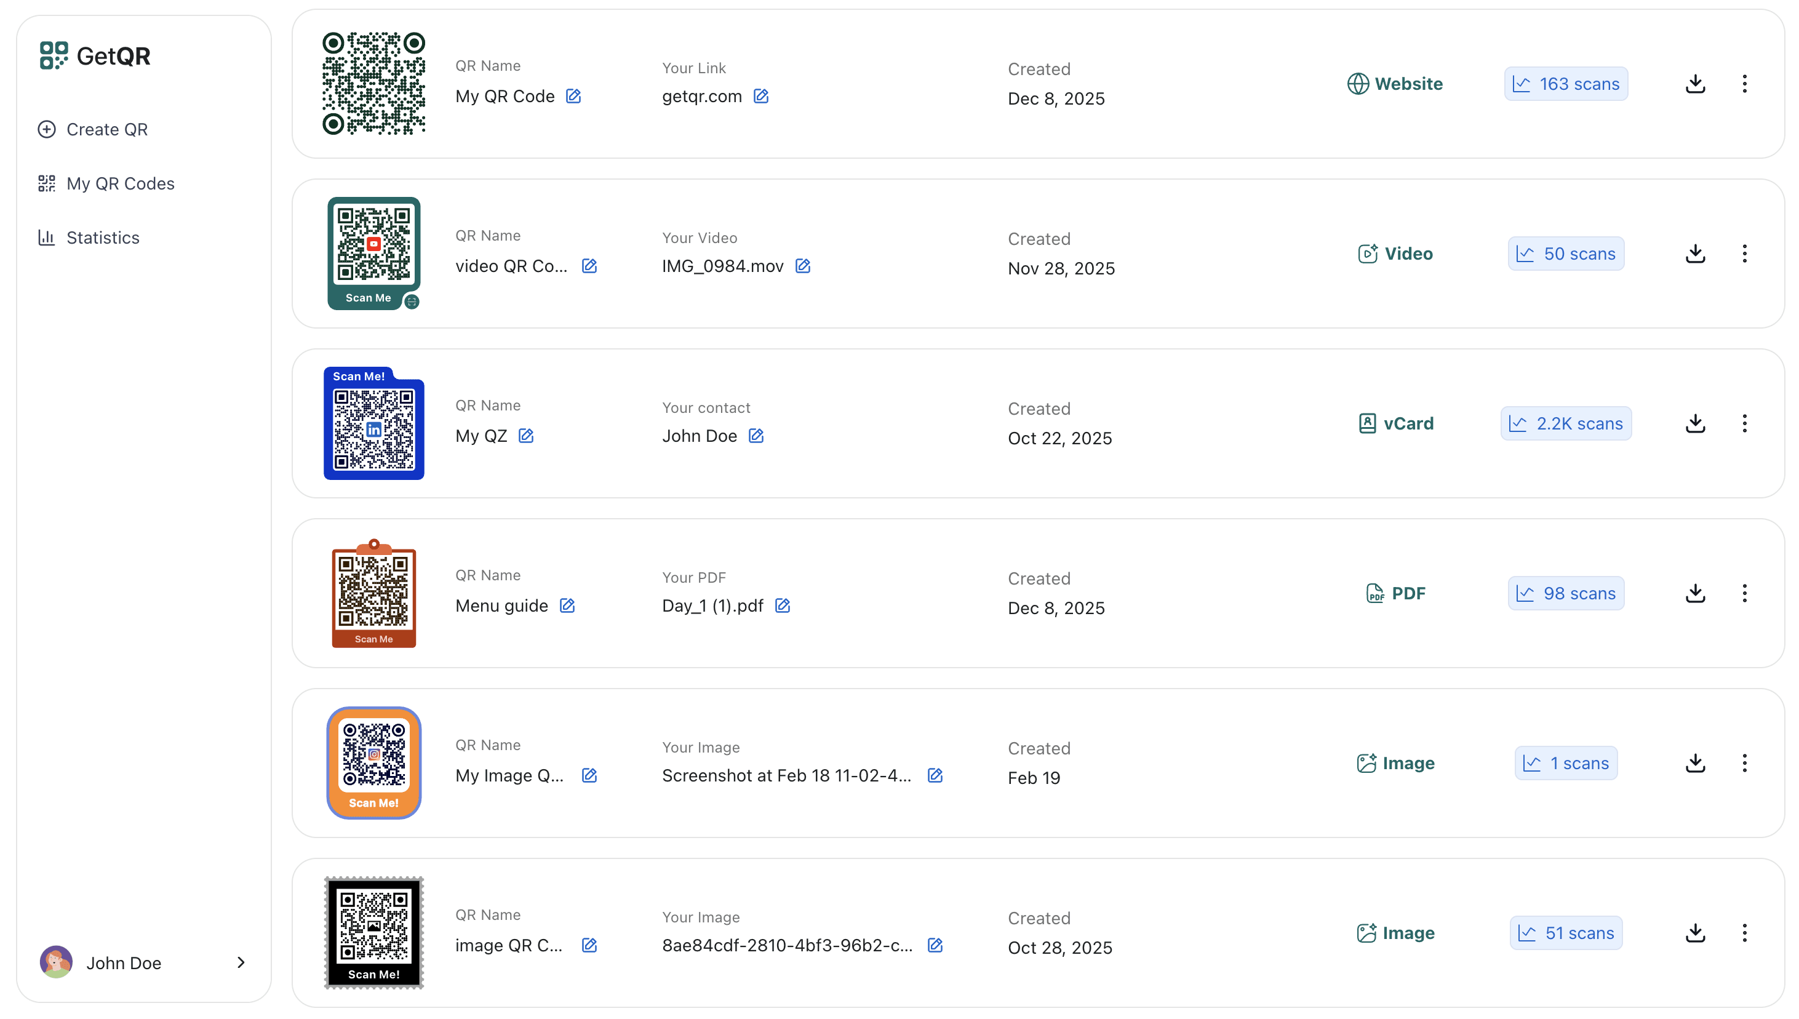The width and height of the screenshot is (1799, 1019).
Task: Open the three-dot menu for image QR C...
Action: [x=1745, y=932]
